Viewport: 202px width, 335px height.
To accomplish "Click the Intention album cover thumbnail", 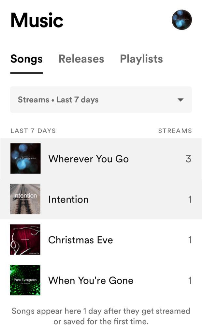I will [25, 199].
